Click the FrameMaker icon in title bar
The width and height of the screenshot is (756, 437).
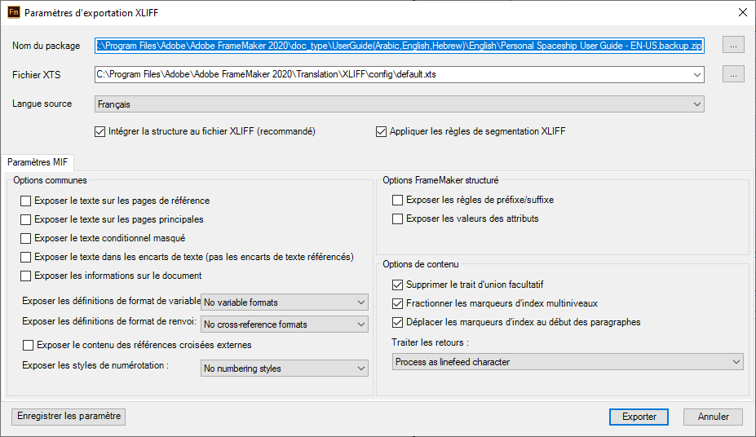[13, 12]
